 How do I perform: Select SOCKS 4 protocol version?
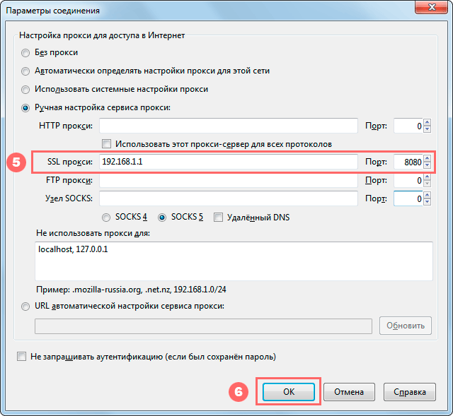(107, 218)
